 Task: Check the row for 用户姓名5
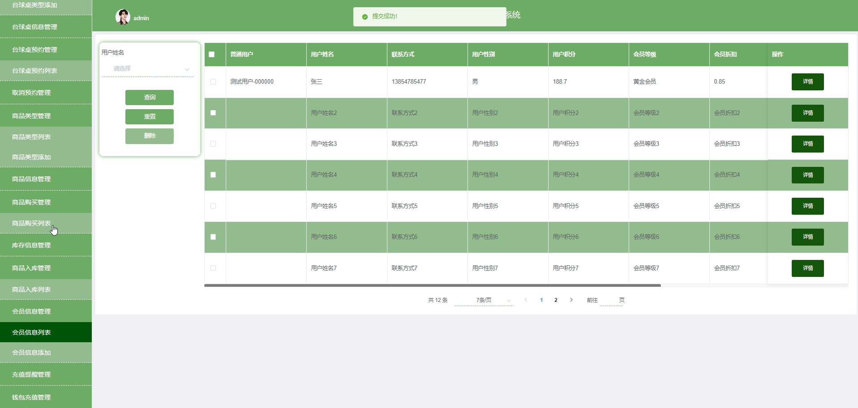(213, 206)
